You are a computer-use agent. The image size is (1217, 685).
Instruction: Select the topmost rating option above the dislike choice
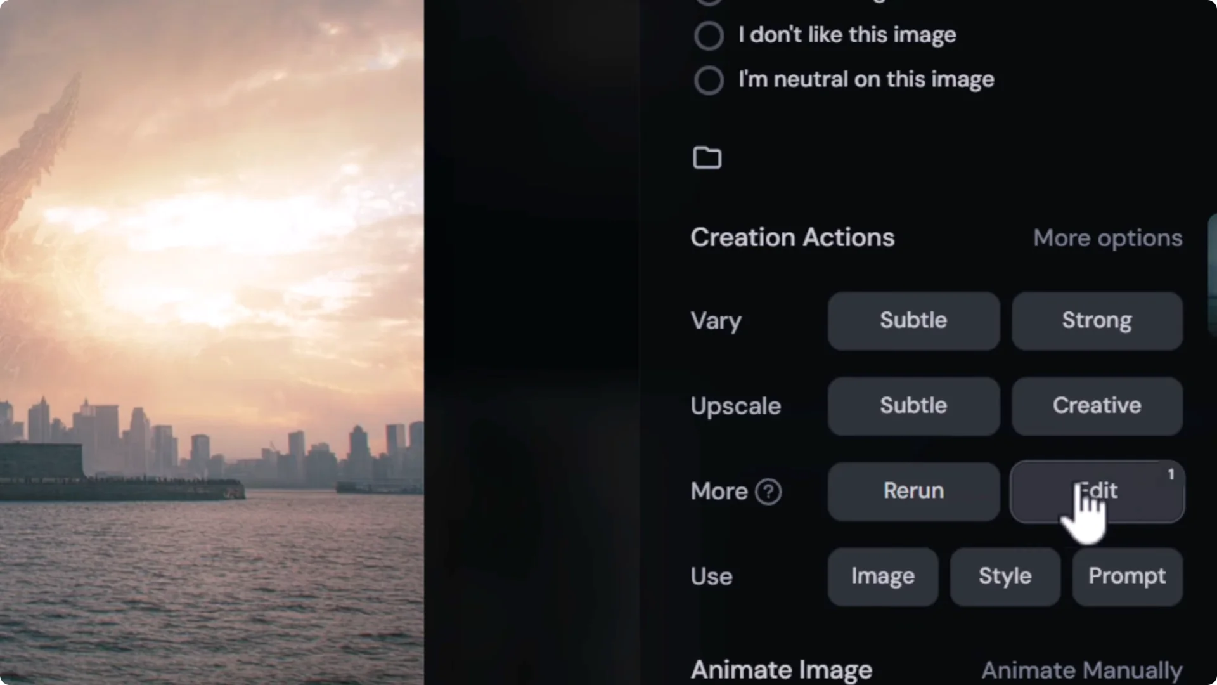coord(709,1)
